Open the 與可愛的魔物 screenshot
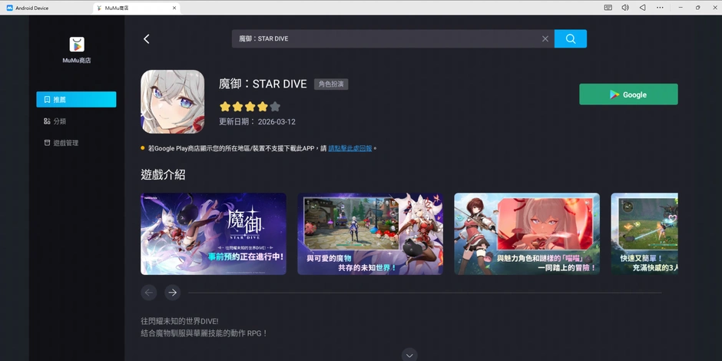722x361 pixels. 370,234
